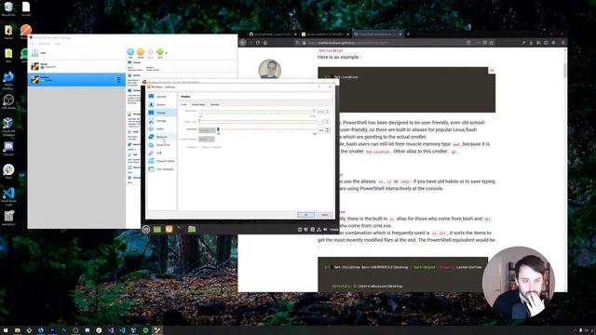Screen dimensions: 596x335
Task: Open Machine menu in VirtualBox Manager
Action: (45, 44)
